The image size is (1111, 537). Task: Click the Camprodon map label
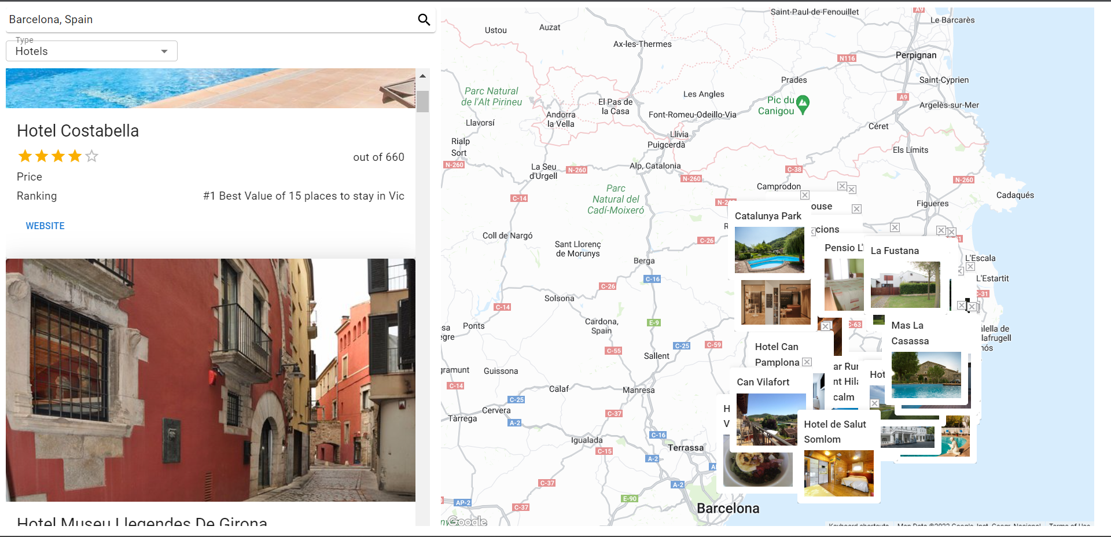pyautogui.click(x=779, y=186)
